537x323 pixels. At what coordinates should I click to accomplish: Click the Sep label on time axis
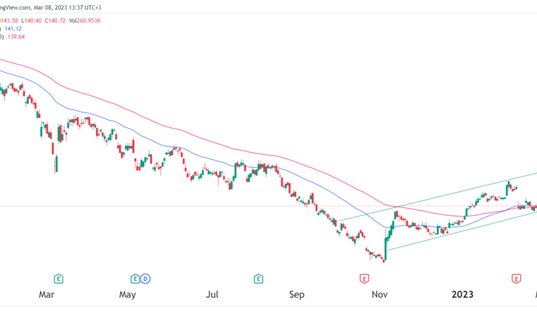click(x=296, y=294)
